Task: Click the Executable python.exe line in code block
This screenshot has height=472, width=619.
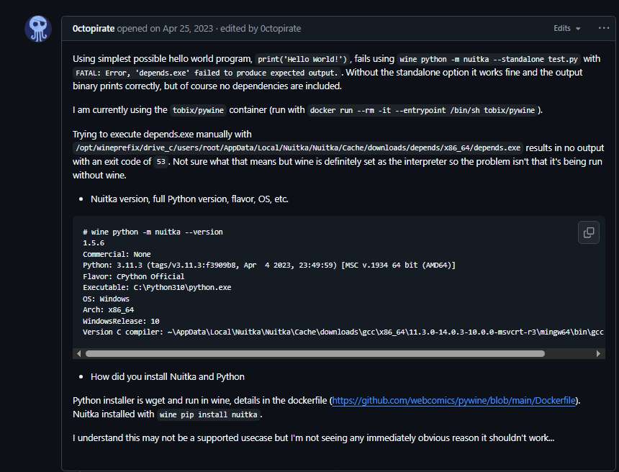Action: [157, 288]
